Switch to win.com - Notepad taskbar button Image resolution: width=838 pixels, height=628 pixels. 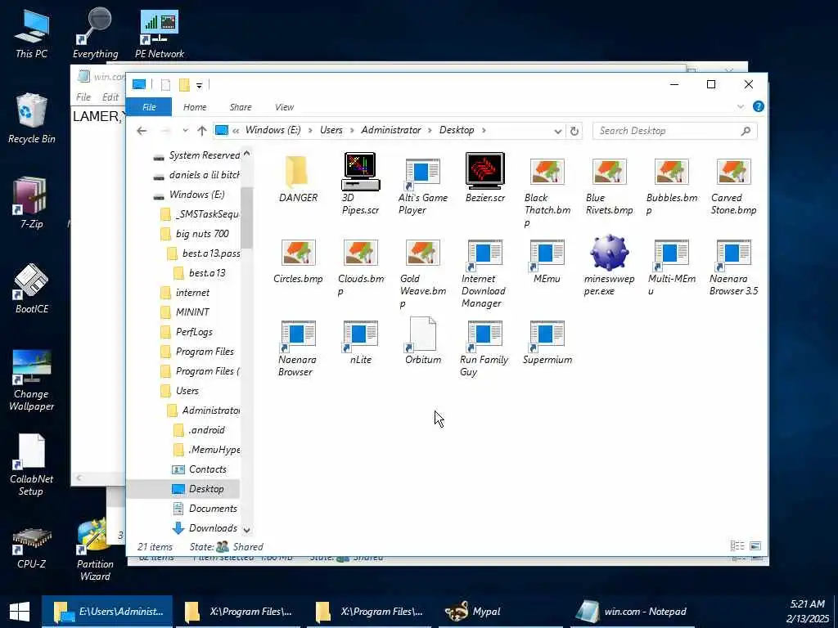pos(631,612)
